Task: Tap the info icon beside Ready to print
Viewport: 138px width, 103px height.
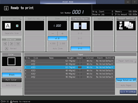Action: coord(6,8)
